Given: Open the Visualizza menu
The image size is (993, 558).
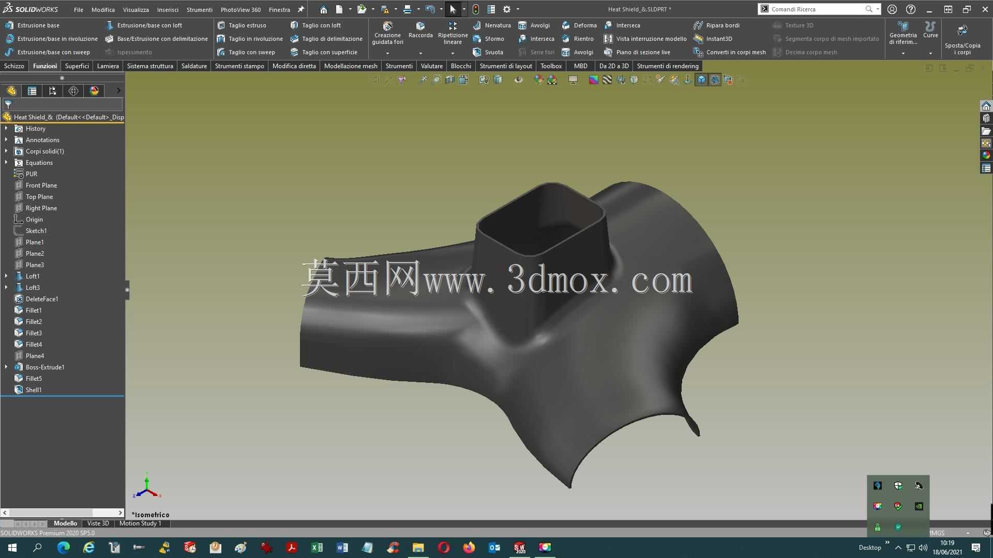Looking at the screenshot, I should 136,9.
